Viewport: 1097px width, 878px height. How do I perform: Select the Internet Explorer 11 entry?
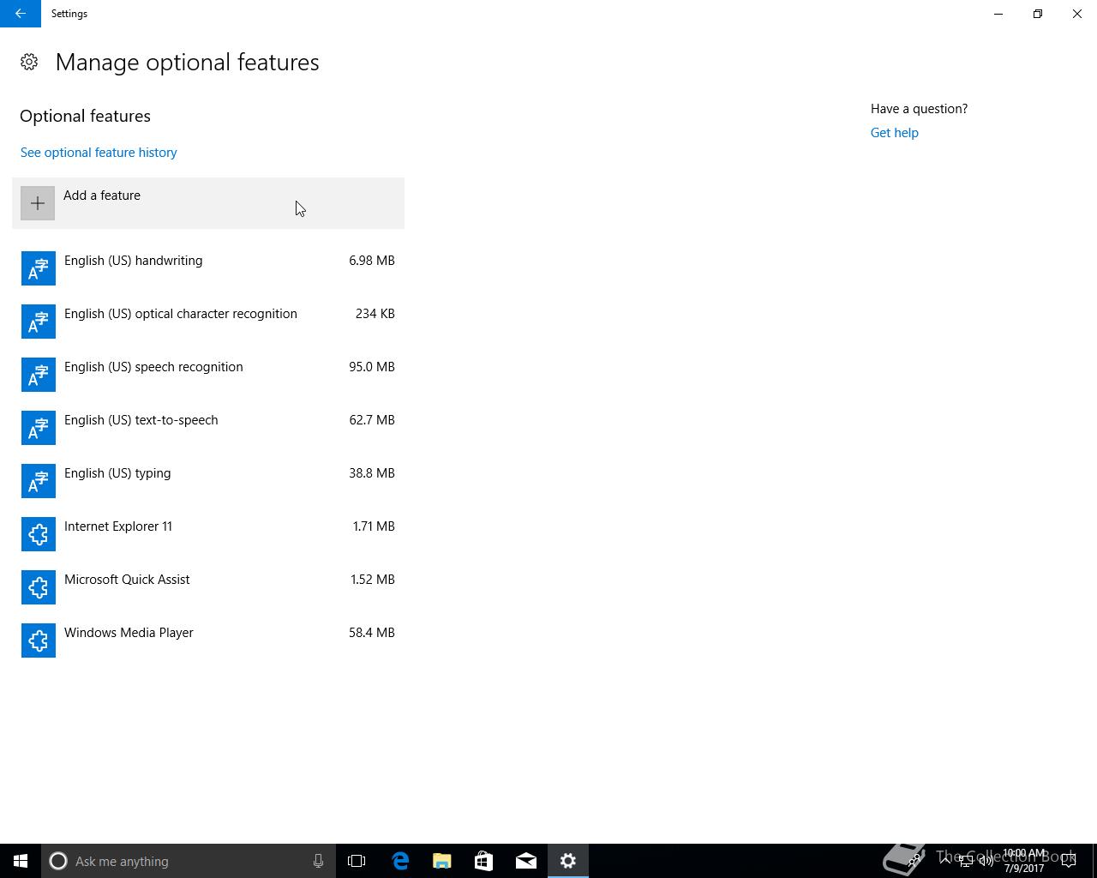[x=208, y=534]
